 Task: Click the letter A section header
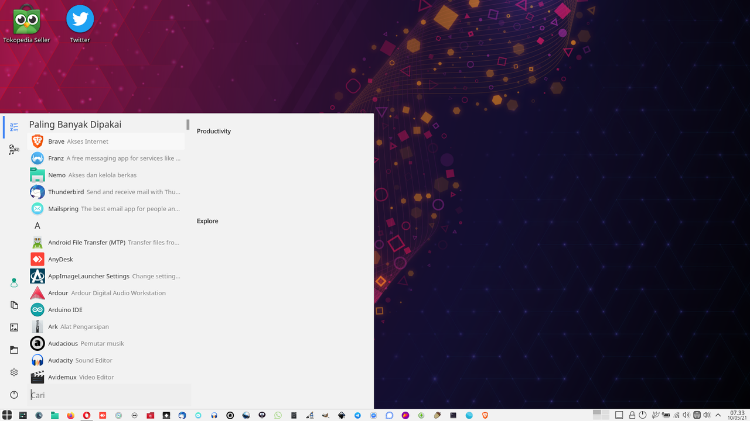37,226
